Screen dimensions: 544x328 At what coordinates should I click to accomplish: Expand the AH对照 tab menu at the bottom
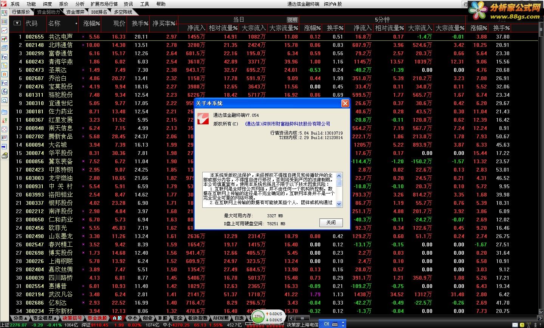click(x=222, y=318)
